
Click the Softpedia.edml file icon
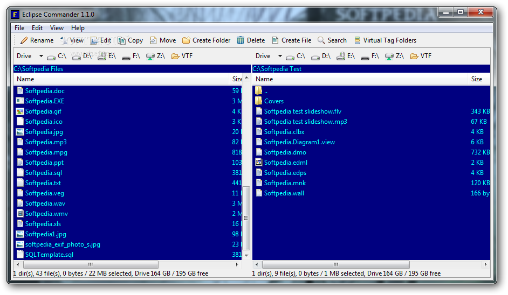[x=258, y=163]
